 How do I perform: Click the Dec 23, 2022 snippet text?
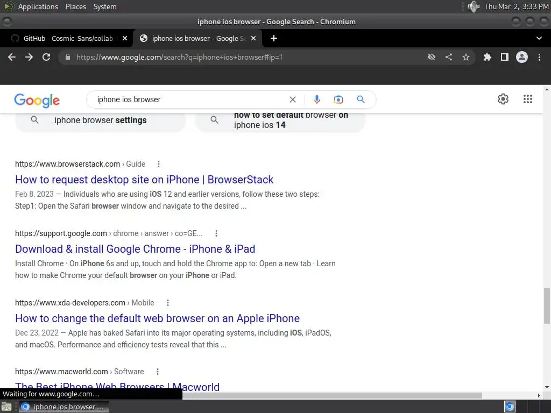coord(173,339)
